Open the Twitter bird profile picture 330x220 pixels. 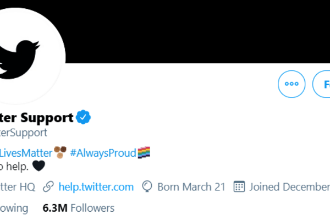[28, 55]
